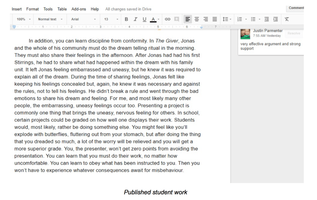The height and width of the screenshot is (200, 317).
Task: Toggle underline formatting
Action: pos(144,19)
